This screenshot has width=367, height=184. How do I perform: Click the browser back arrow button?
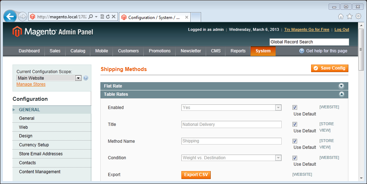(x=10, y=16)
